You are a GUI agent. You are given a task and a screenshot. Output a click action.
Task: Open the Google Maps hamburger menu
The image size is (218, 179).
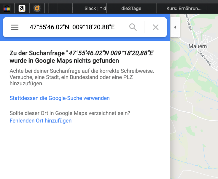pyautogui.click(x=15, y=27)
